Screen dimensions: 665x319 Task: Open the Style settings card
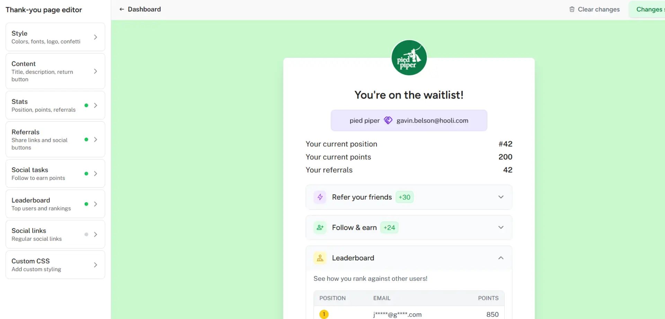click(55, 37)
